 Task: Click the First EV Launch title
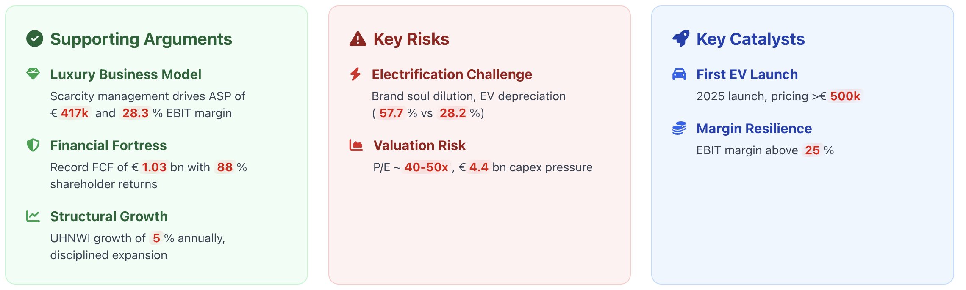point(747,74)
